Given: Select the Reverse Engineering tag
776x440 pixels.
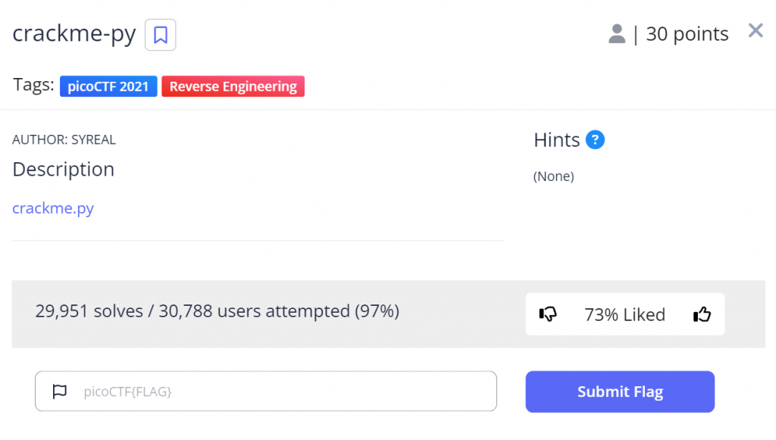Looking at the screenshot, I should pos(233,86).
